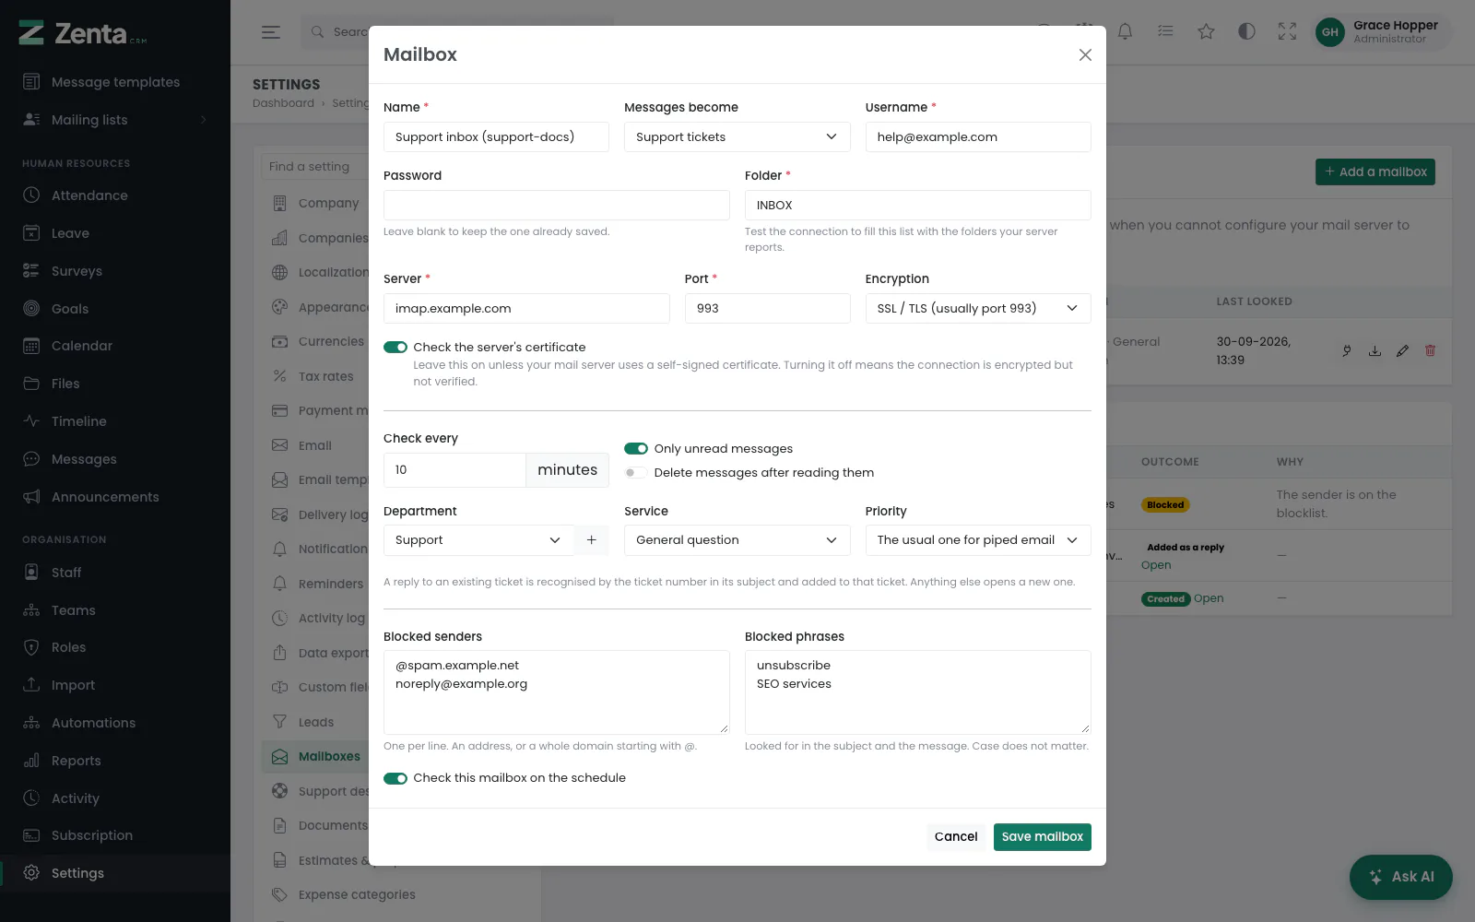1475x922 pixels.
Task: Click the Save mailbox button
Action: pos(1043,837)
